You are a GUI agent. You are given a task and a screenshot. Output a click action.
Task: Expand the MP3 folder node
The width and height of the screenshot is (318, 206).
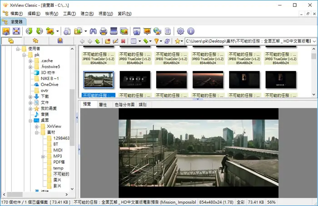(43, 157)
